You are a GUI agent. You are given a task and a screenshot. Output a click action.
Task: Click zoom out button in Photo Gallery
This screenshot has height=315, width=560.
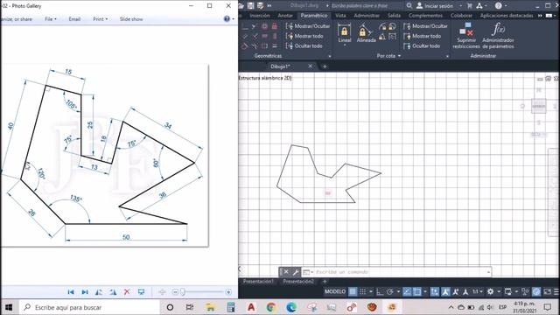pos(175,292)
